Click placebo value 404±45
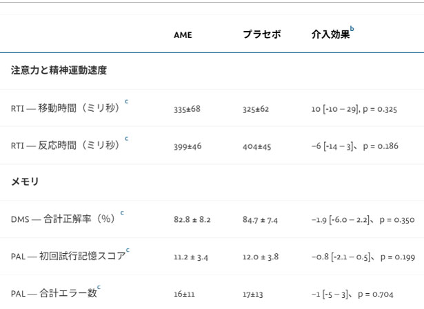Screen dimensions: 424x309 (x=256, y=146)
